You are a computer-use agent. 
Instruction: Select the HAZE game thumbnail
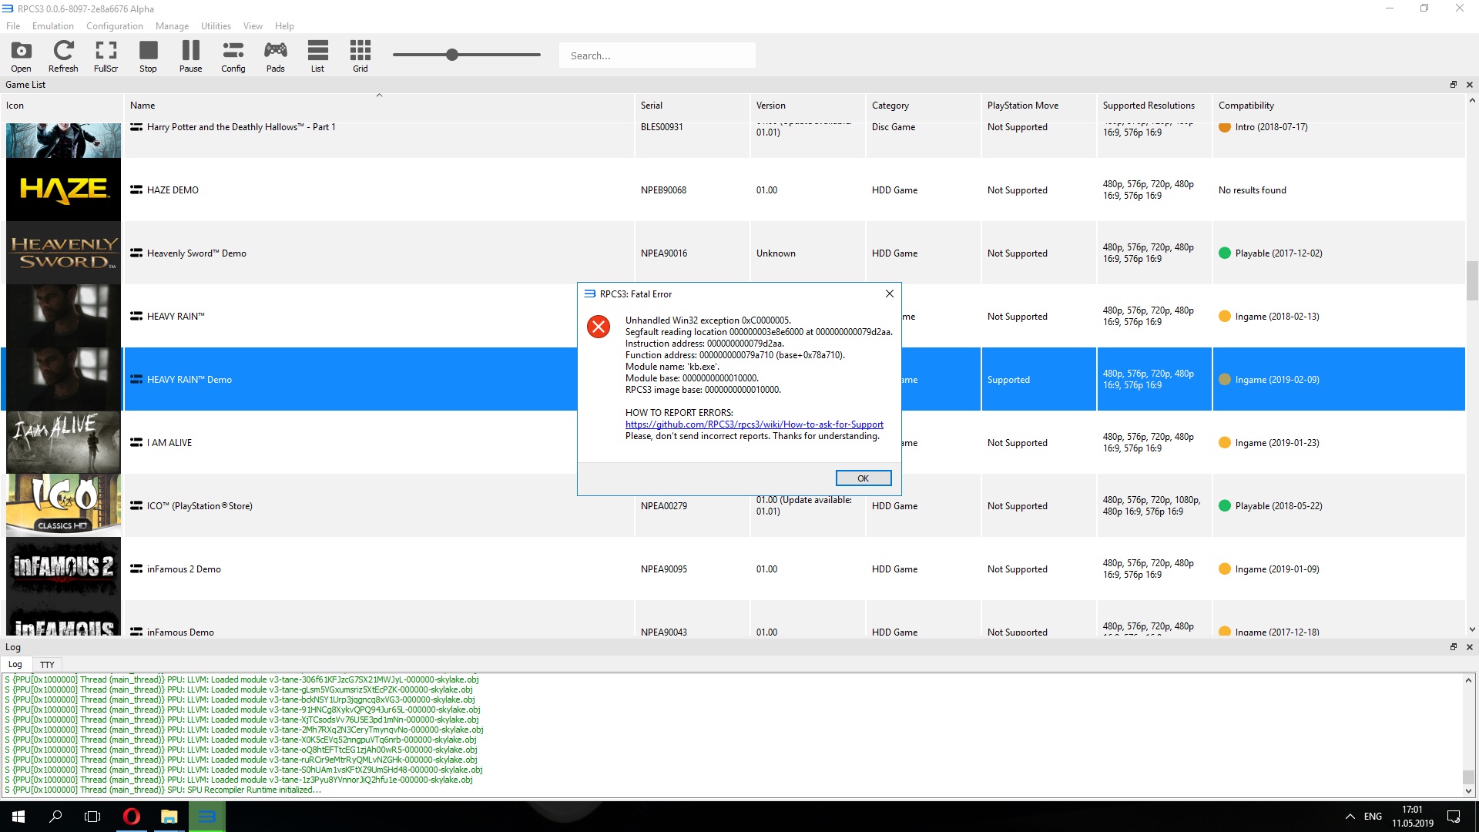[63, 190]
